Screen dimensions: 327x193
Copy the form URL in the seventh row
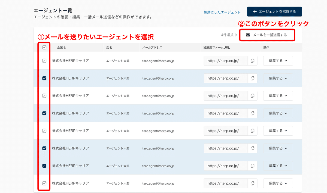(x=252, y=166)
